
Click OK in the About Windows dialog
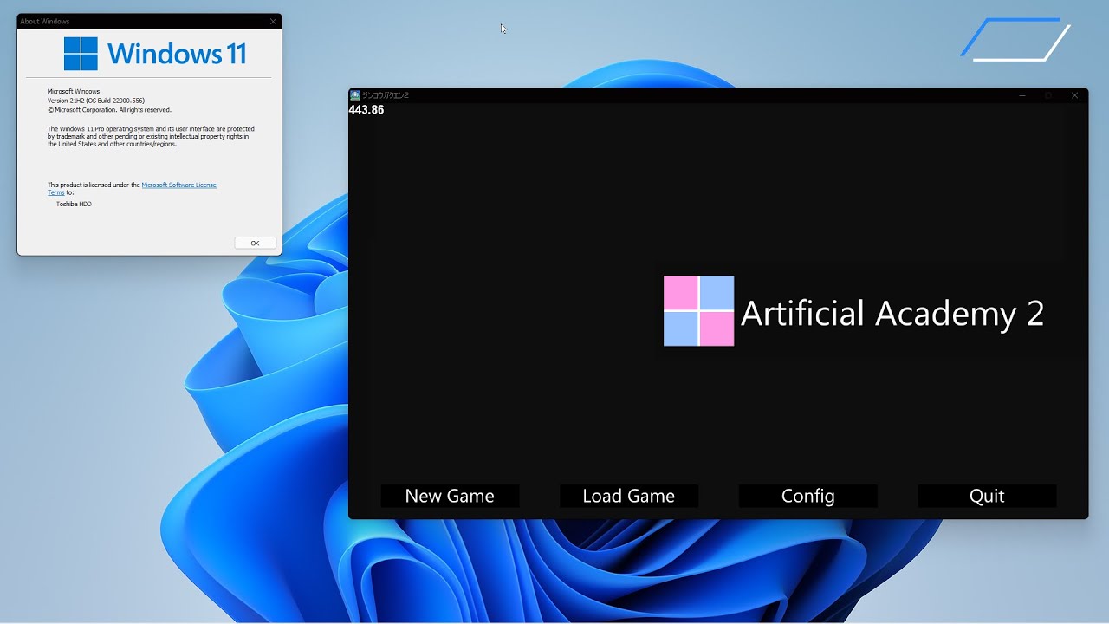[255, 243]
